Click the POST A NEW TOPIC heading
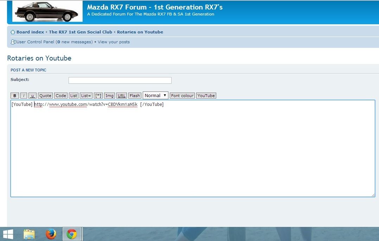The width and height of the screenshot is (379, 241). point(28,70)
